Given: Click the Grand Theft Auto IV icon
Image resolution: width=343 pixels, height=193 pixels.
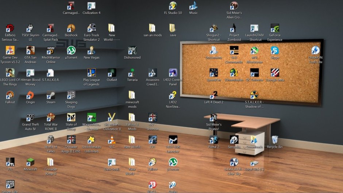Looking at the screenshot, I should 31,118.
